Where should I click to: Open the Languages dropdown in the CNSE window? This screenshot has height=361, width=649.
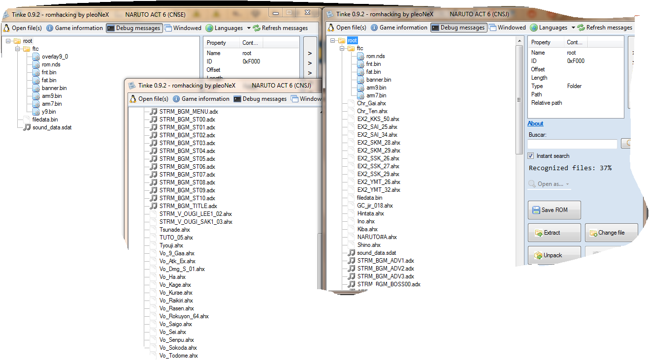[228, 28]
